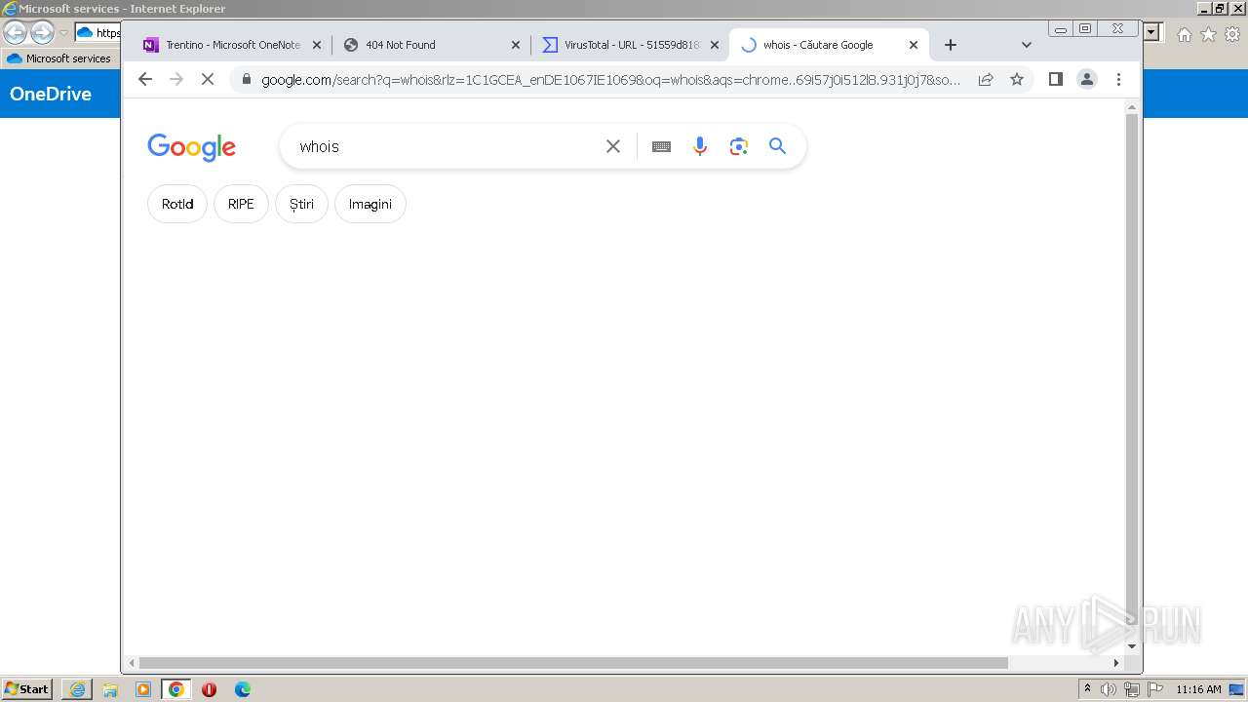
Task: Expand Chrome tab search dropdown
Action: click(x=1026, y=45)
